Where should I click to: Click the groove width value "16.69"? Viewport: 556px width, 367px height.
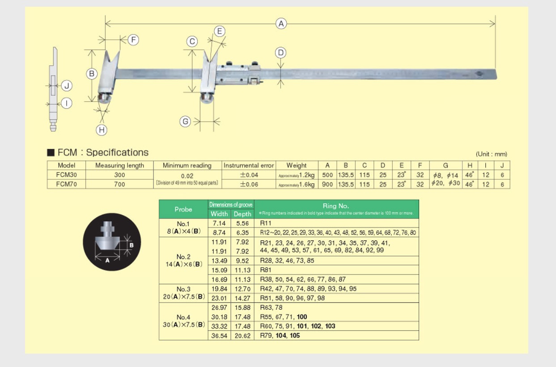click(x=219, y=279)
